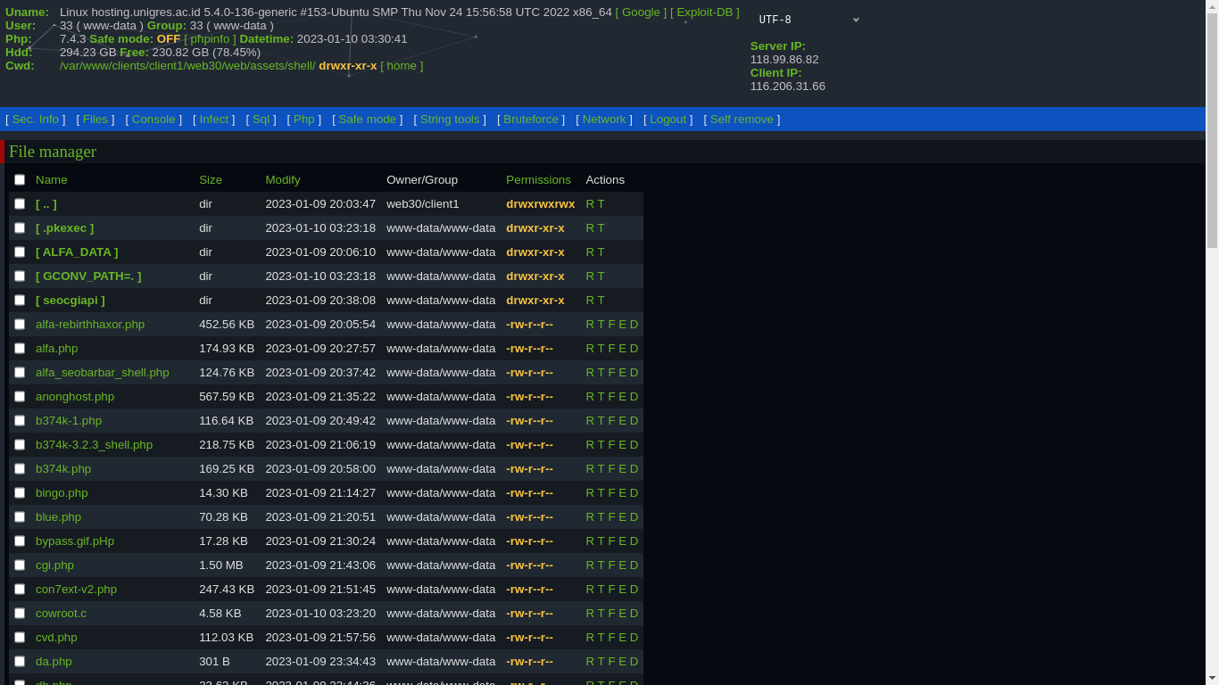Click the D action for cgi.php
This screenshot has height=685, width=1219.
634,565
